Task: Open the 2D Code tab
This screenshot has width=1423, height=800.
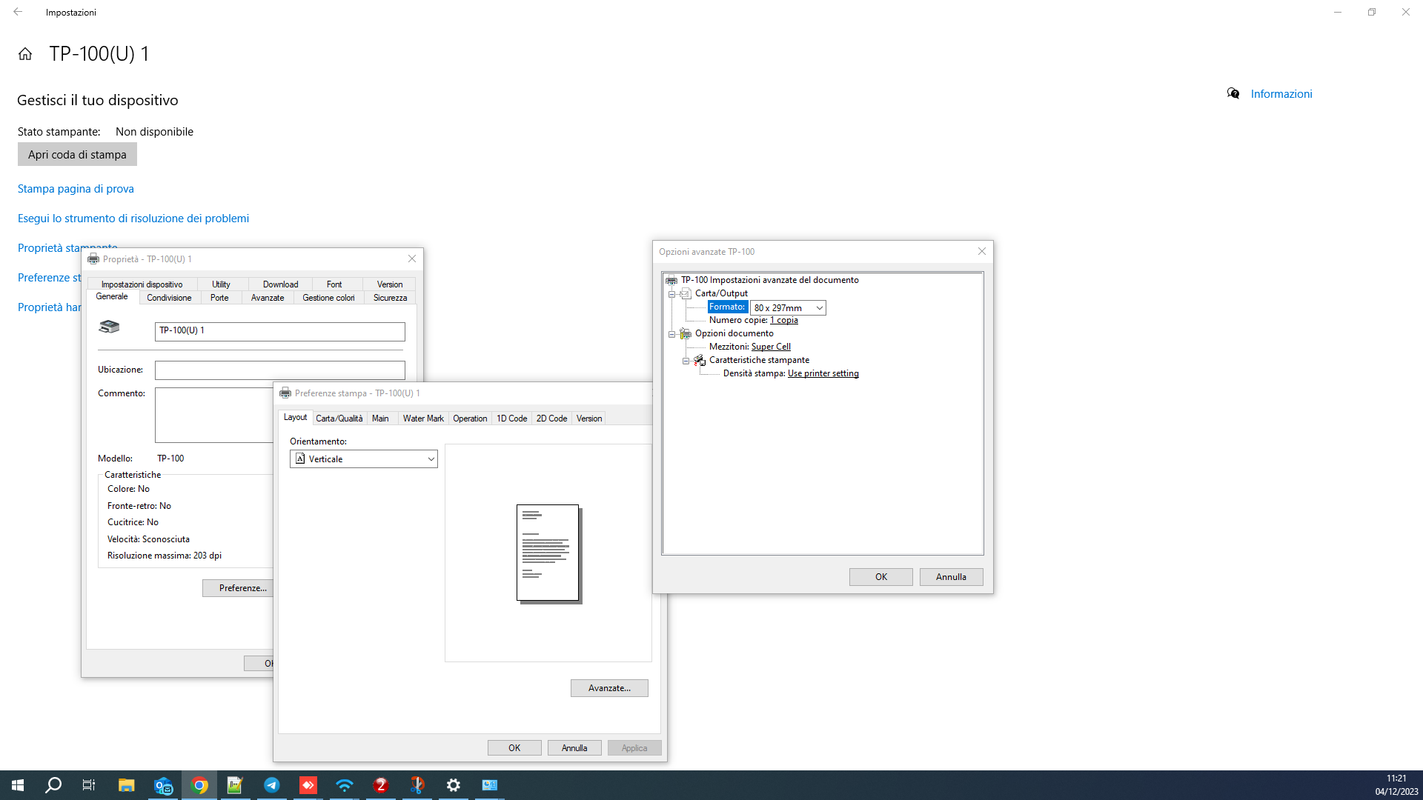Action: pos(551,419)
